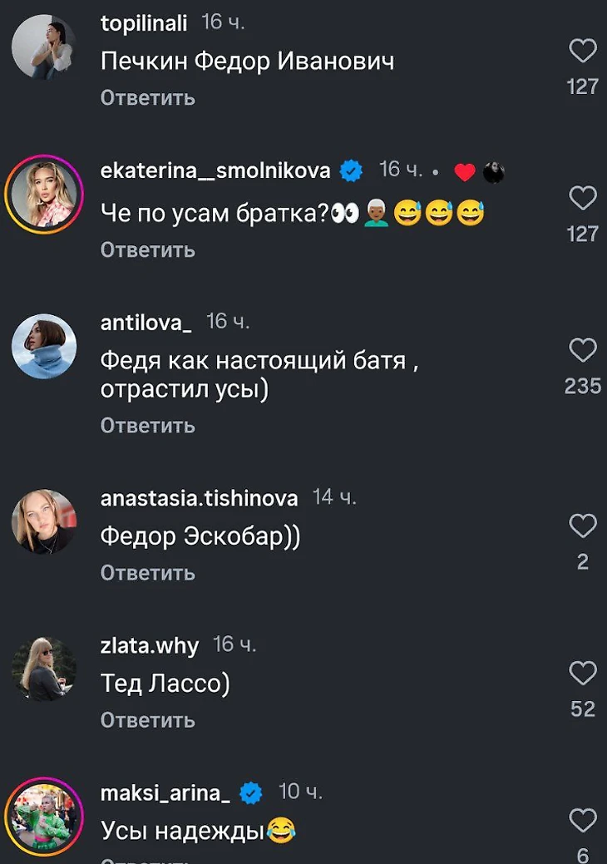The image size is (607, 864).
Task: Tap heart on antilova_ comment
Action: [x=583, y=351]
